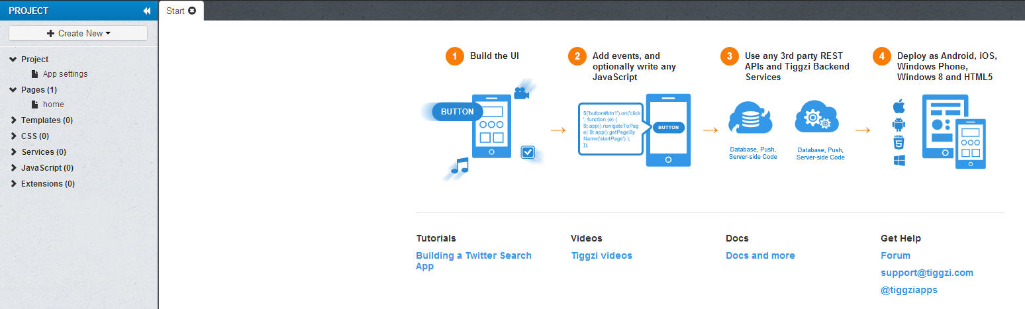Open the Tiggzi videos link
1025x309 pixels.
[x=601, y=255]
